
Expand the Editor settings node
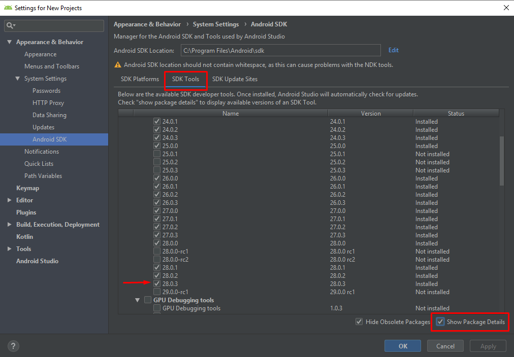coord(10,200)
